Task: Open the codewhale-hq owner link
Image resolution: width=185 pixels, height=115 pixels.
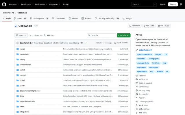Action: (x=8, y=13)
